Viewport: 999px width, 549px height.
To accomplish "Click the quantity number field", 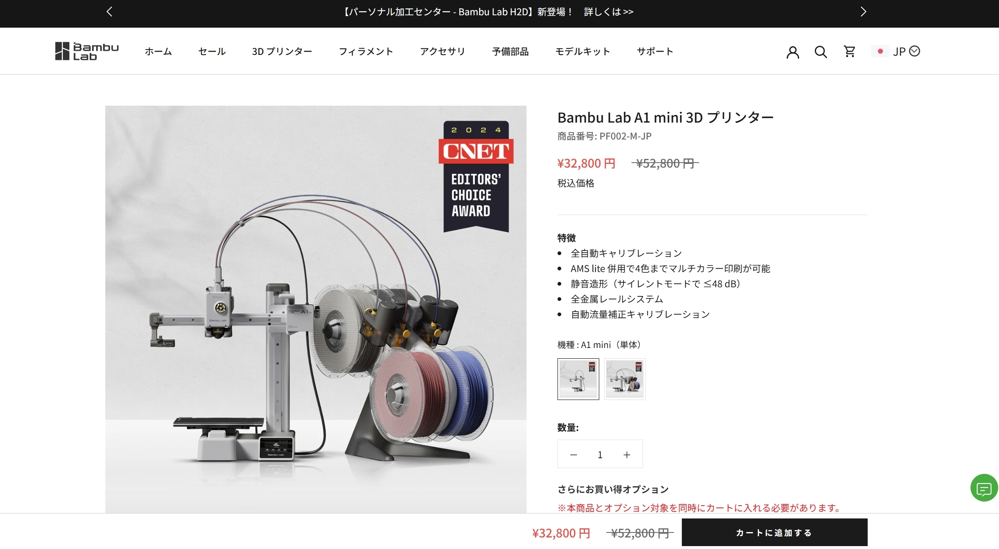I will click(600, 454).
